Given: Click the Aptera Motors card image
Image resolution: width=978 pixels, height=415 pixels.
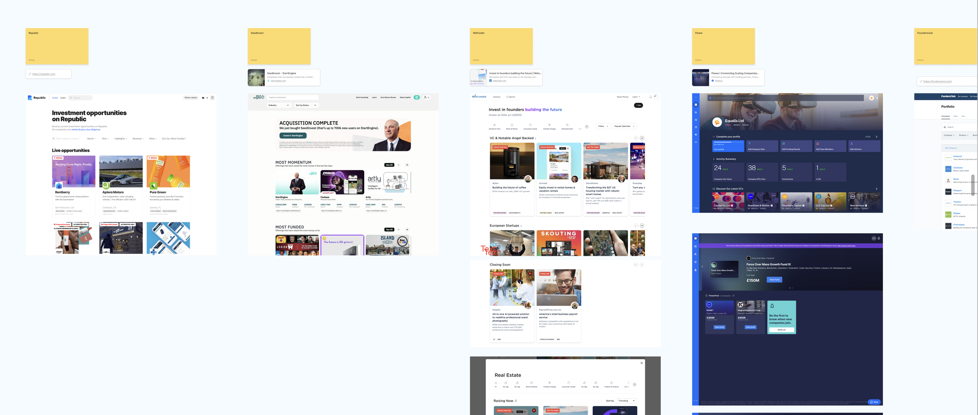Looking at the screenshot, I should click(x=121, y=172).
